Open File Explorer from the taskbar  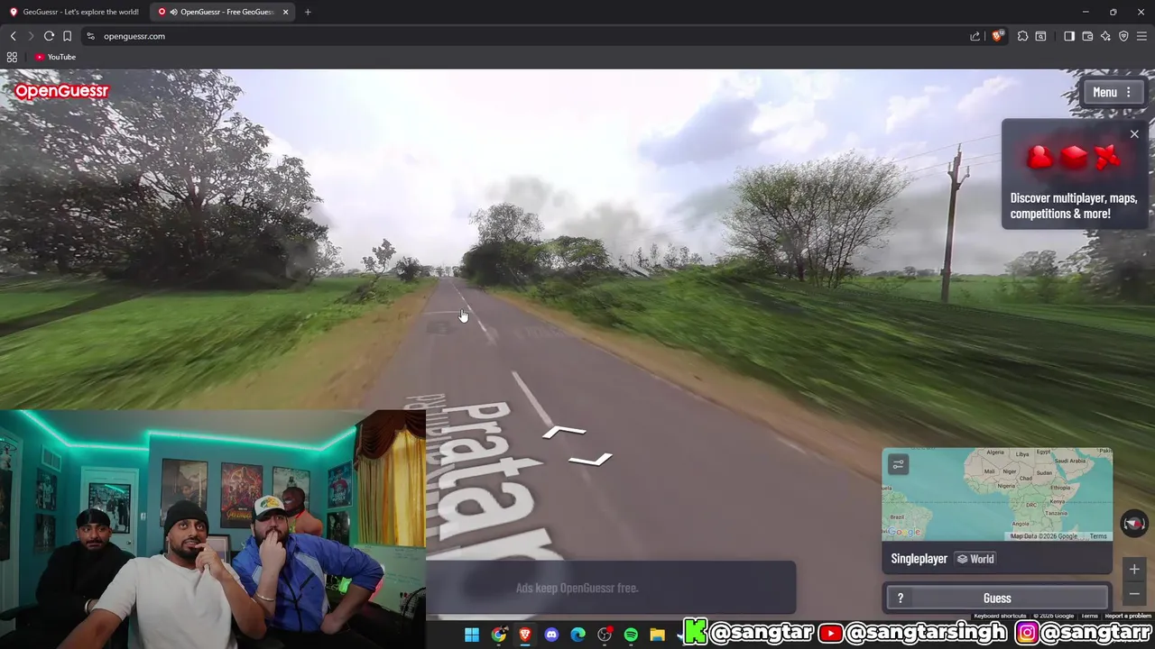[657, 635]
